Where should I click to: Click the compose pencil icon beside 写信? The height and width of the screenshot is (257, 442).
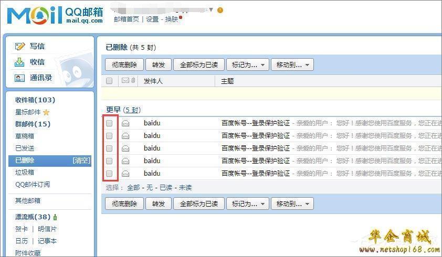(20, 46)
